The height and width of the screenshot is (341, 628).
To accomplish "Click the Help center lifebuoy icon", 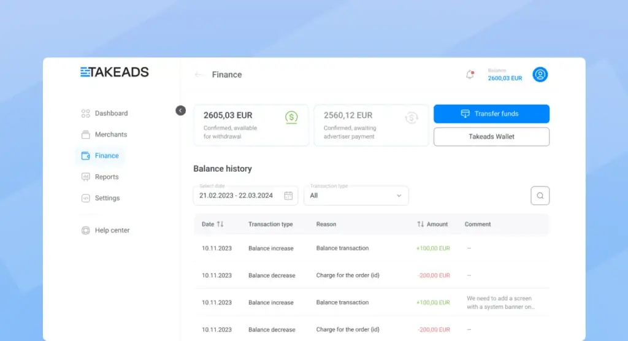I will [85, 231].
